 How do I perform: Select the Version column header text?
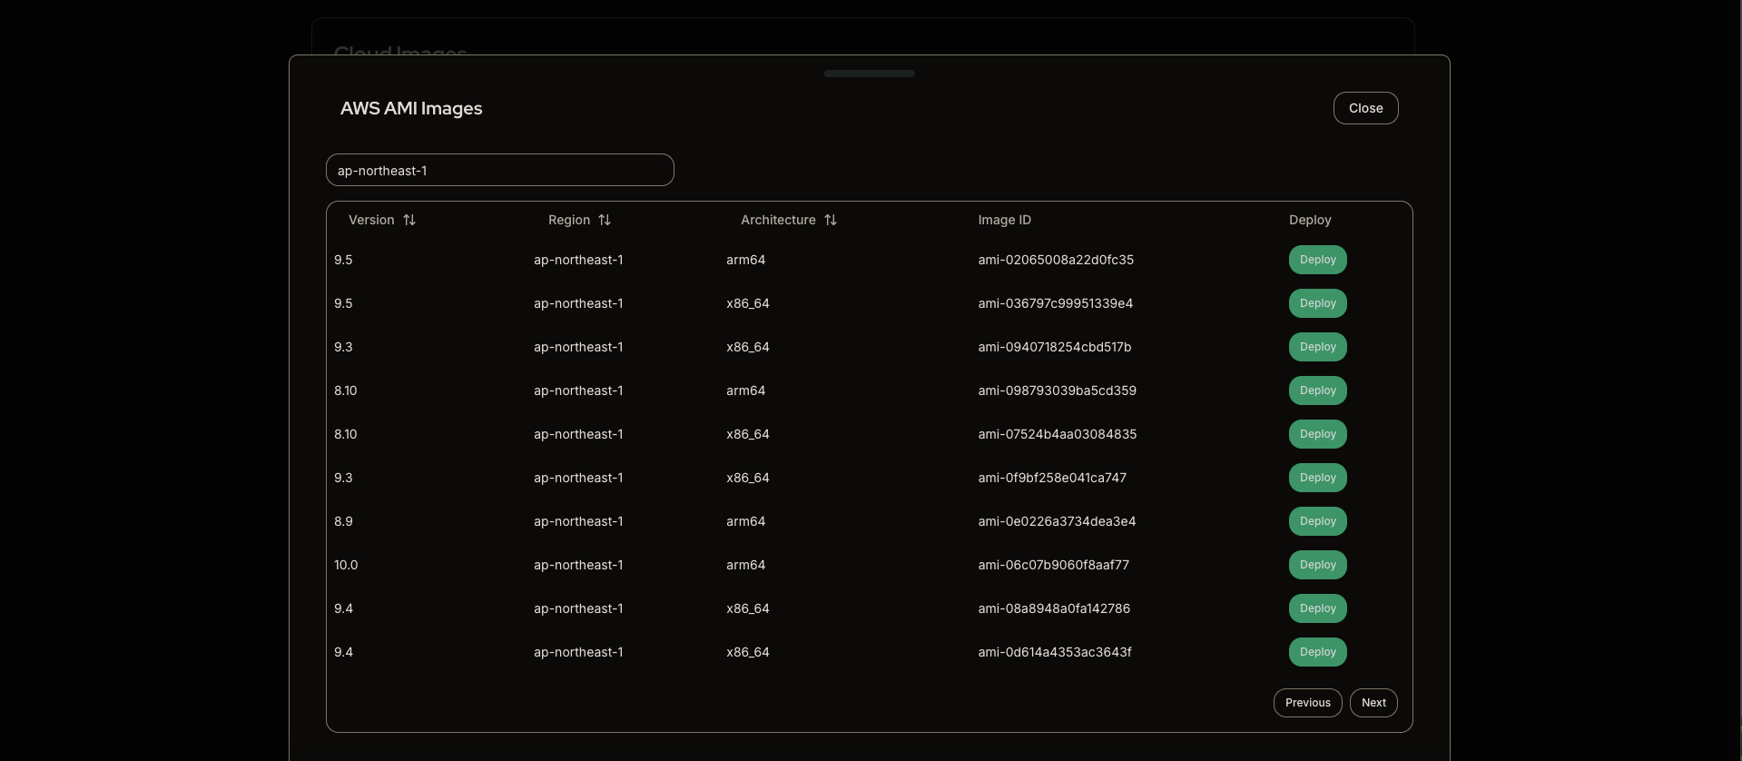(x=371, y=220)
